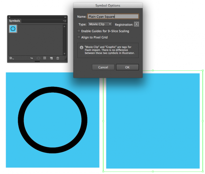Click the info icon in the dialog
The image size is (205, 174).
(x=81, y=48)
